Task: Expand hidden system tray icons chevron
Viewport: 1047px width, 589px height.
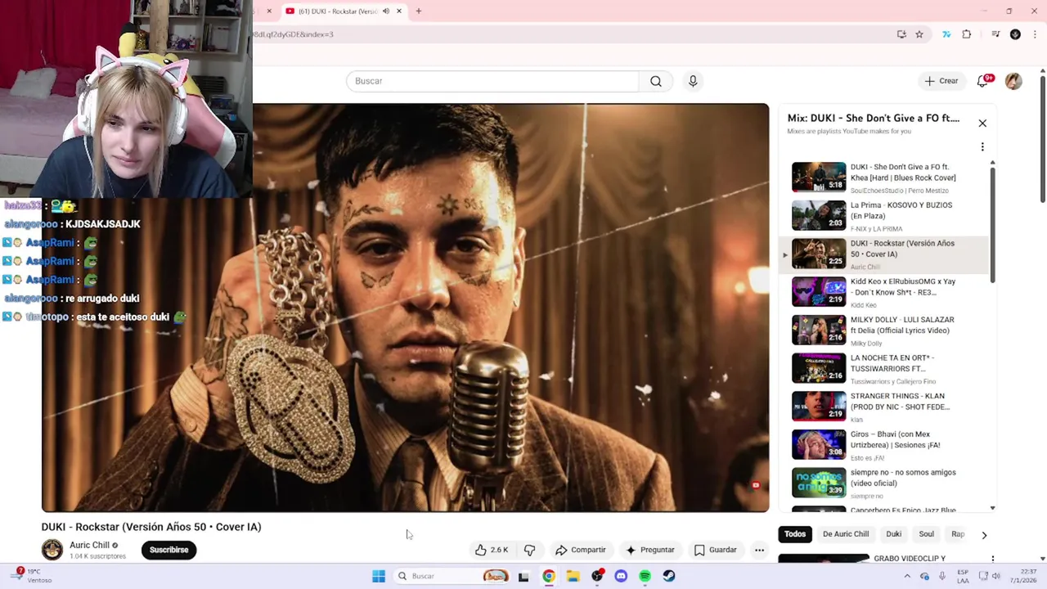Action: tap(906, 576)
